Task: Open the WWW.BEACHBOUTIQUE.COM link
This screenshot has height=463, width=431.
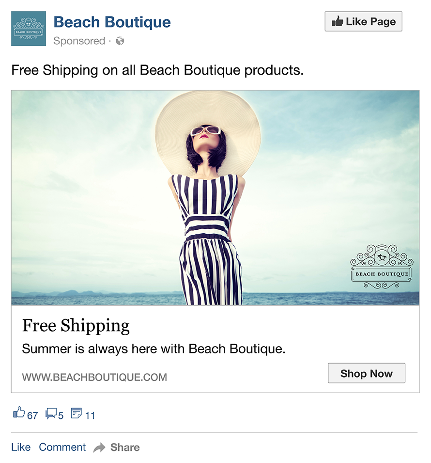Action: (94, 377)
